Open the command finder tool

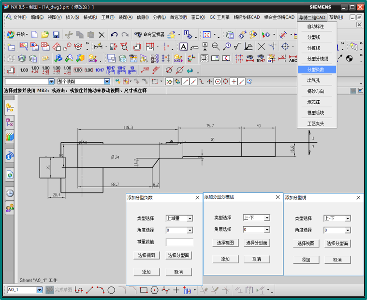pyautogui.click(x=149, y=35)
